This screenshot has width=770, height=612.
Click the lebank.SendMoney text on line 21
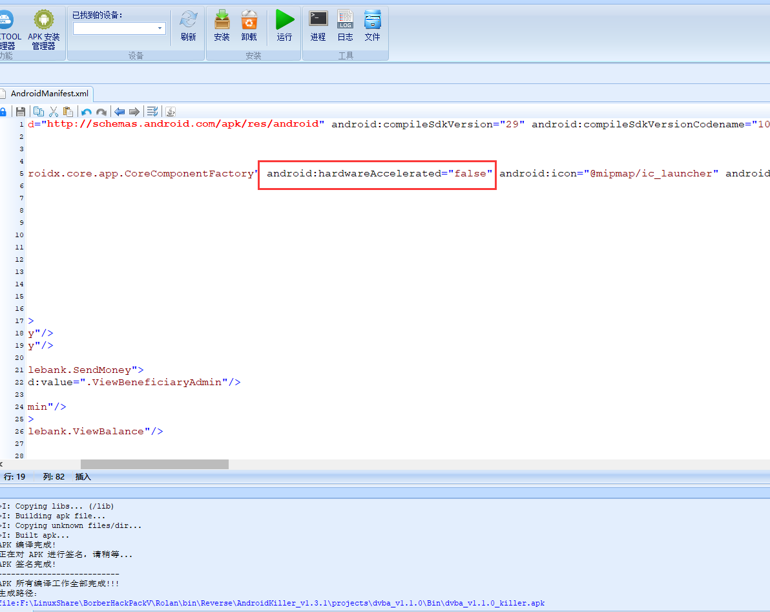tap(79, 370)
